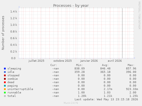Screen dimensions: 142x106
Task: Click the uninterruptible legend orange swatch
Action: click(x=5, y=89)
